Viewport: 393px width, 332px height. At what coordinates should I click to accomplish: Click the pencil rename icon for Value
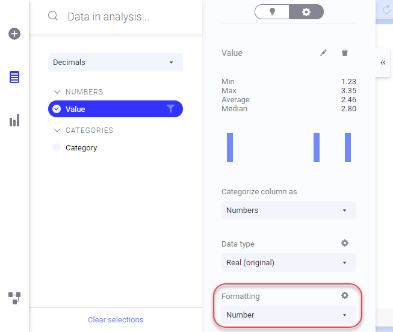[324, 53]
